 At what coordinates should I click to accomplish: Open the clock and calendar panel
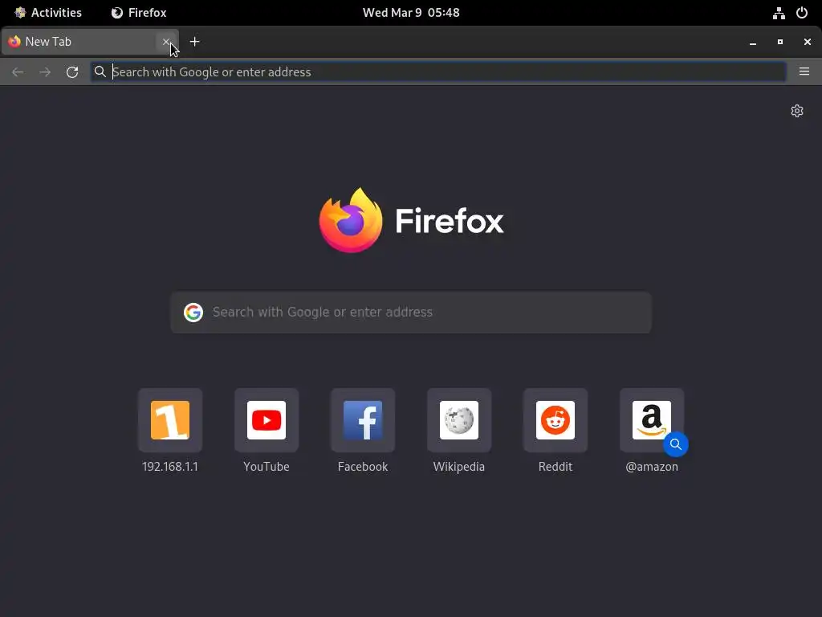pos(411,13)
